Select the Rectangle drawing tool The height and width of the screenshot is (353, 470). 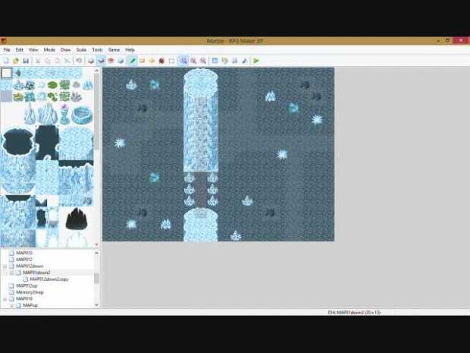pyautogui.click(x=142, y=61)
